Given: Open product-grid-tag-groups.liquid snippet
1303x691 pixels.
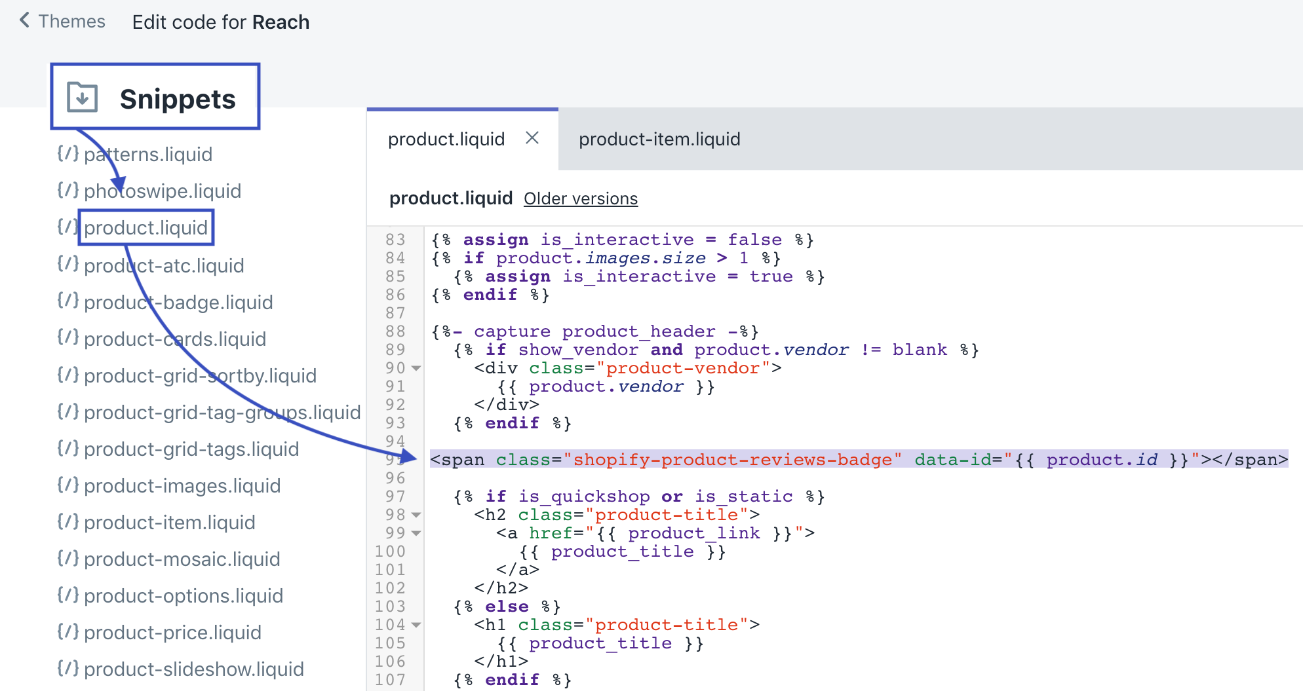Looking at the screenshot, I should click(222, 412).
